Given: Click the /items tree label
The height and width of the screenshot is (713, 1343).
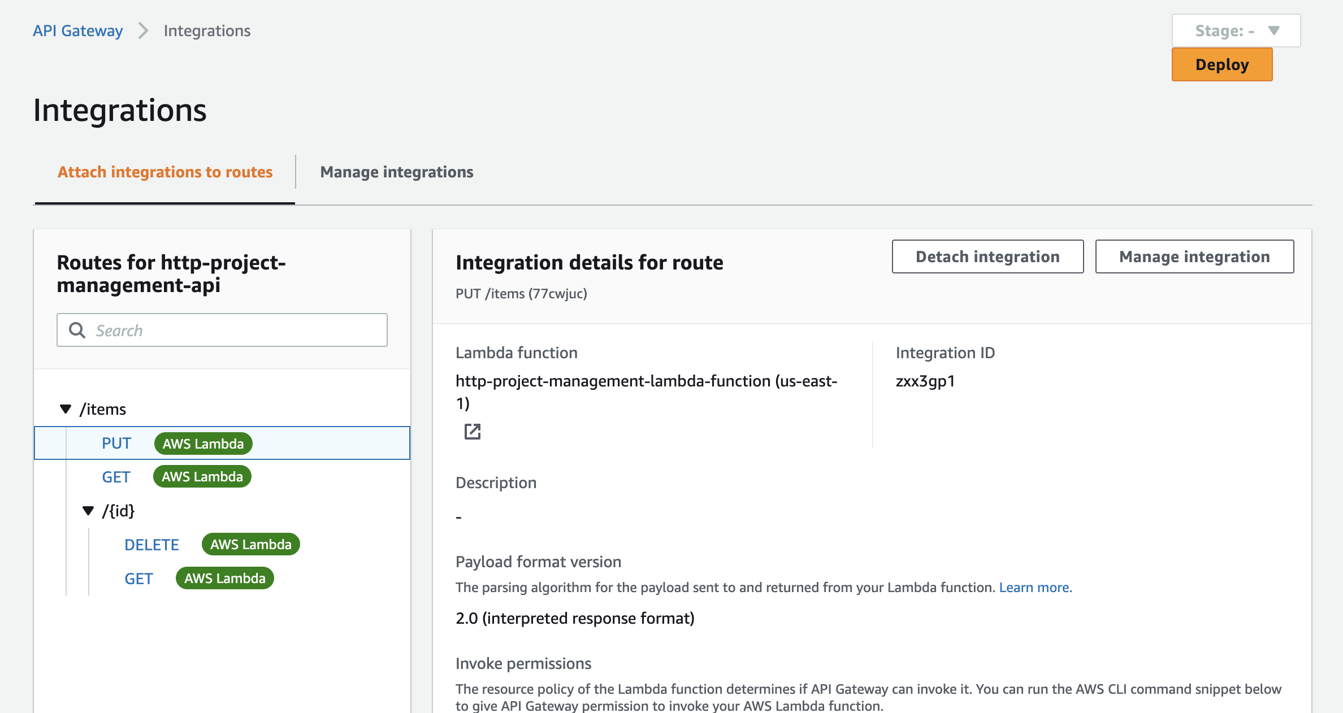Looking at the screenshot, I should pyautogui.click(x=103, y=409).
